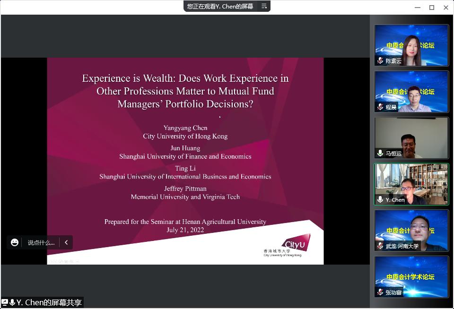Click the muted mic icon on 张功富's video
This screenshot has width=454, height=309.
[x=380, y=292]
